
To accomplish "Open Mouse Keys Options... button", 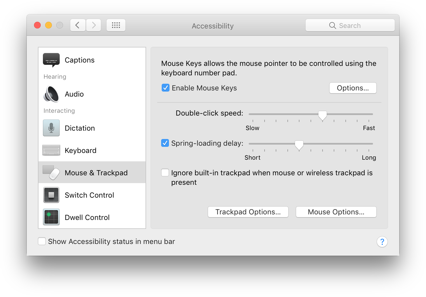I will [353, 88].
